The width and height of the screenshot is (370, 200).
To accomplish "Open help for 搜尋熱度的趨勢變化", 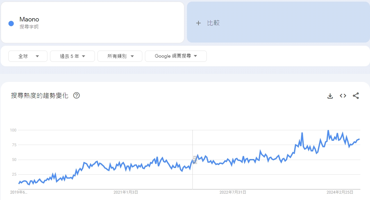I will tap(76, 95).
